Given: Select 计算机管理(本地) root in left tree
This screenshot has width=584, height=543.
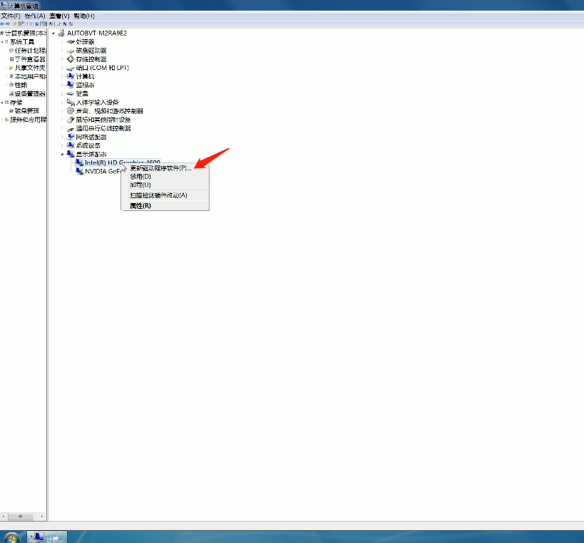Looking at the screenshot, I should pyautogui.click(x=26, y=33).
